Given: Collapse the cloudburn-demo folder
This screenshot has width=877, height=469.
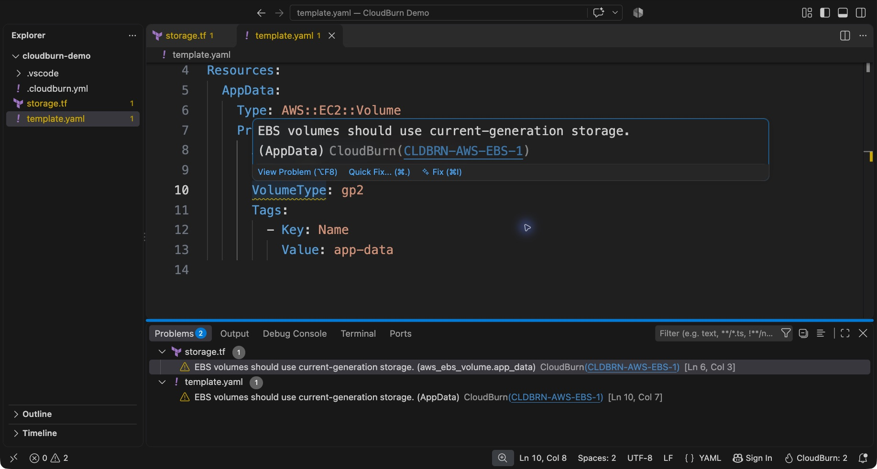Looking at the screenshot, I should click(x=72, y=56).
